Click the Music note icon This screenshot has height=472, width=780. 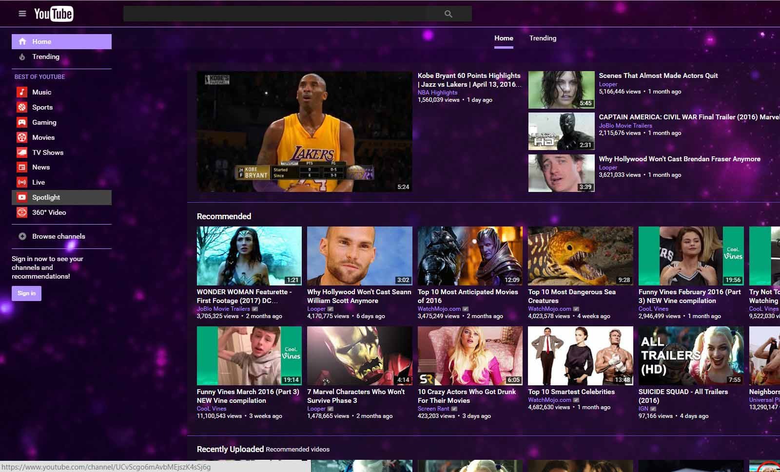[x=22, y=92]
